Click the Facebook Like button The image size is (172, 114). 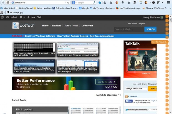pos(129,101)
